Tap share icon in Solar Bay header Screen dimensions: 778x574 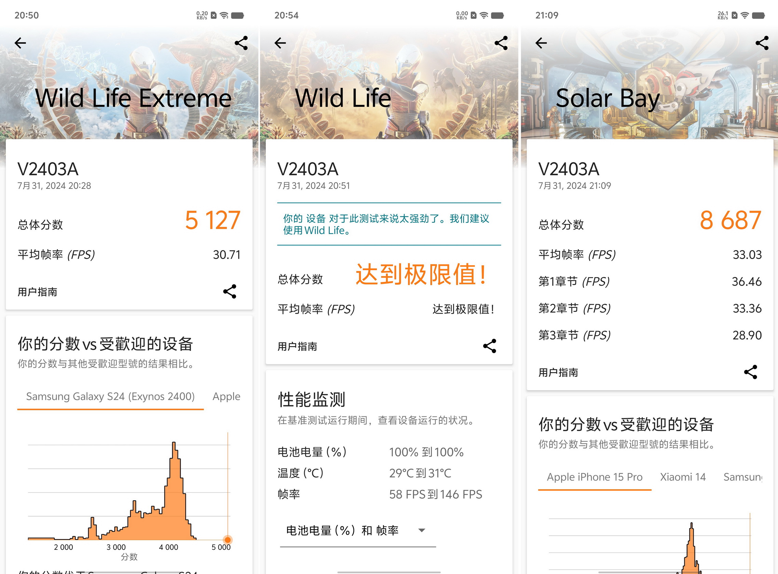click(x=762, y=43)
